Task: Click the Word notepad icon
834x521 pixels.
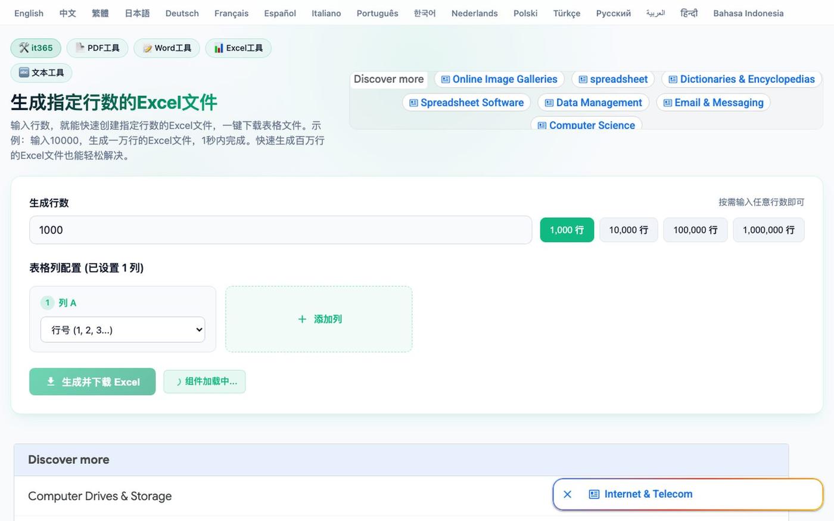Action: pos(147,48)
